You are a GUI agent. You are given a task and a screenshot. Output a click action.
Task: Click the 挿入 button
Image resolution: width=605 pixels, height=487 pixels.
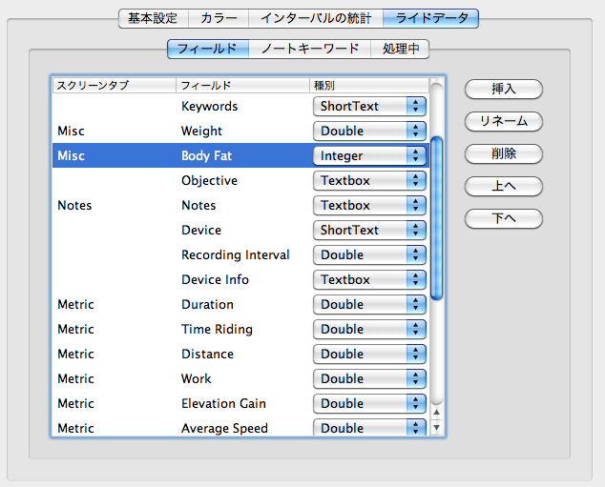[x=504, y=89]
